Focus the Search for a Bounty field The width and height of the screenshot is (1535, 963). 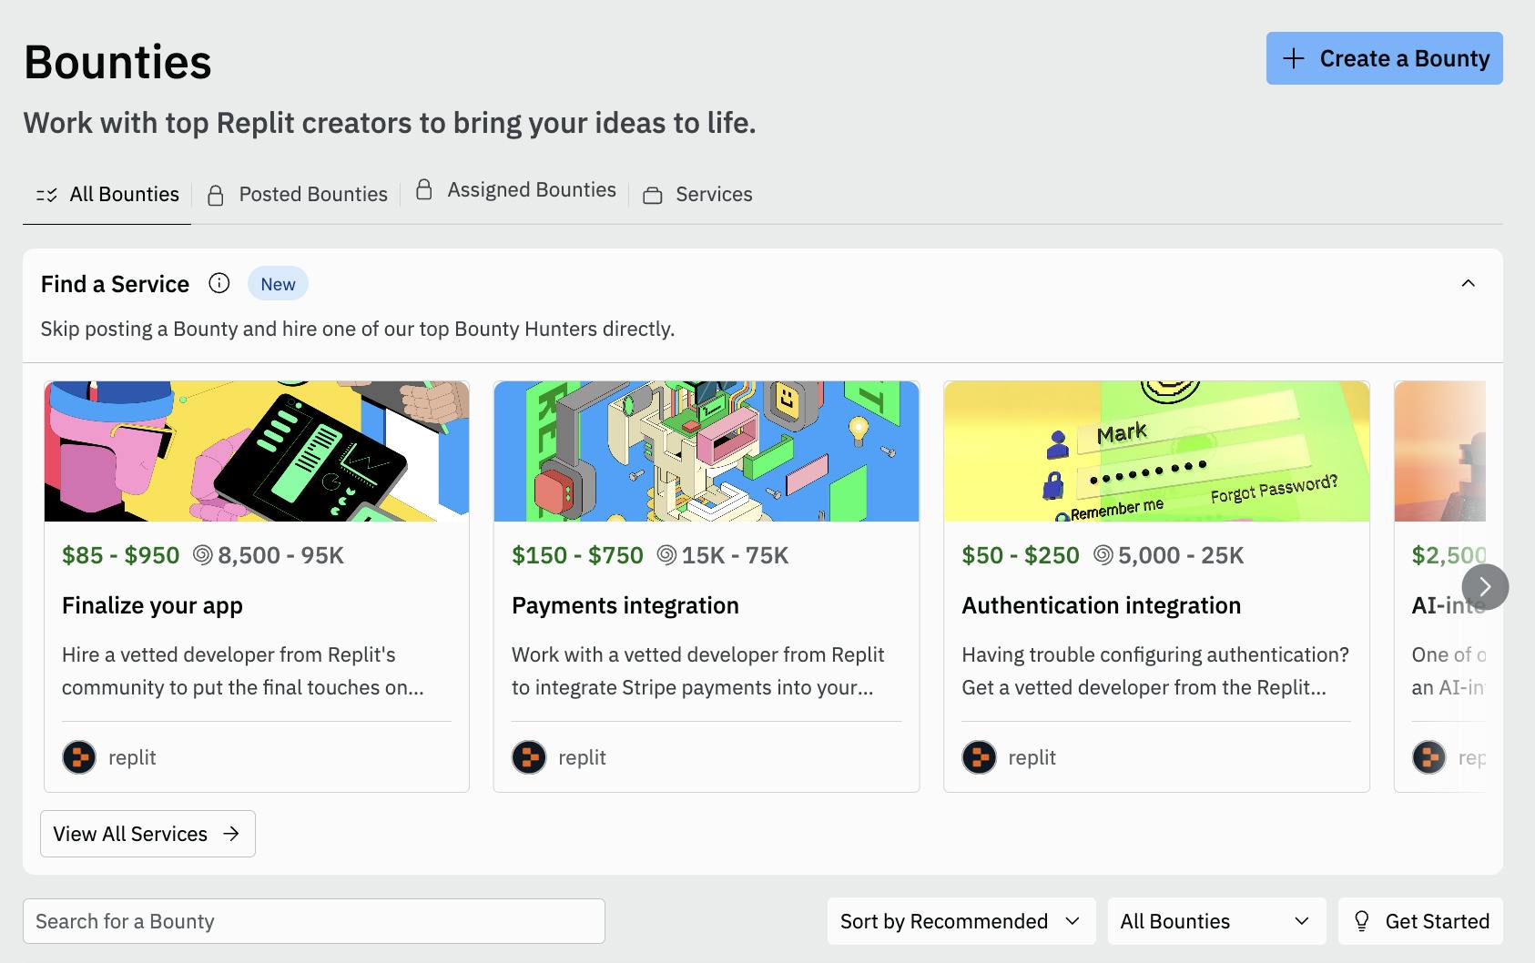[x=313, y=921]
